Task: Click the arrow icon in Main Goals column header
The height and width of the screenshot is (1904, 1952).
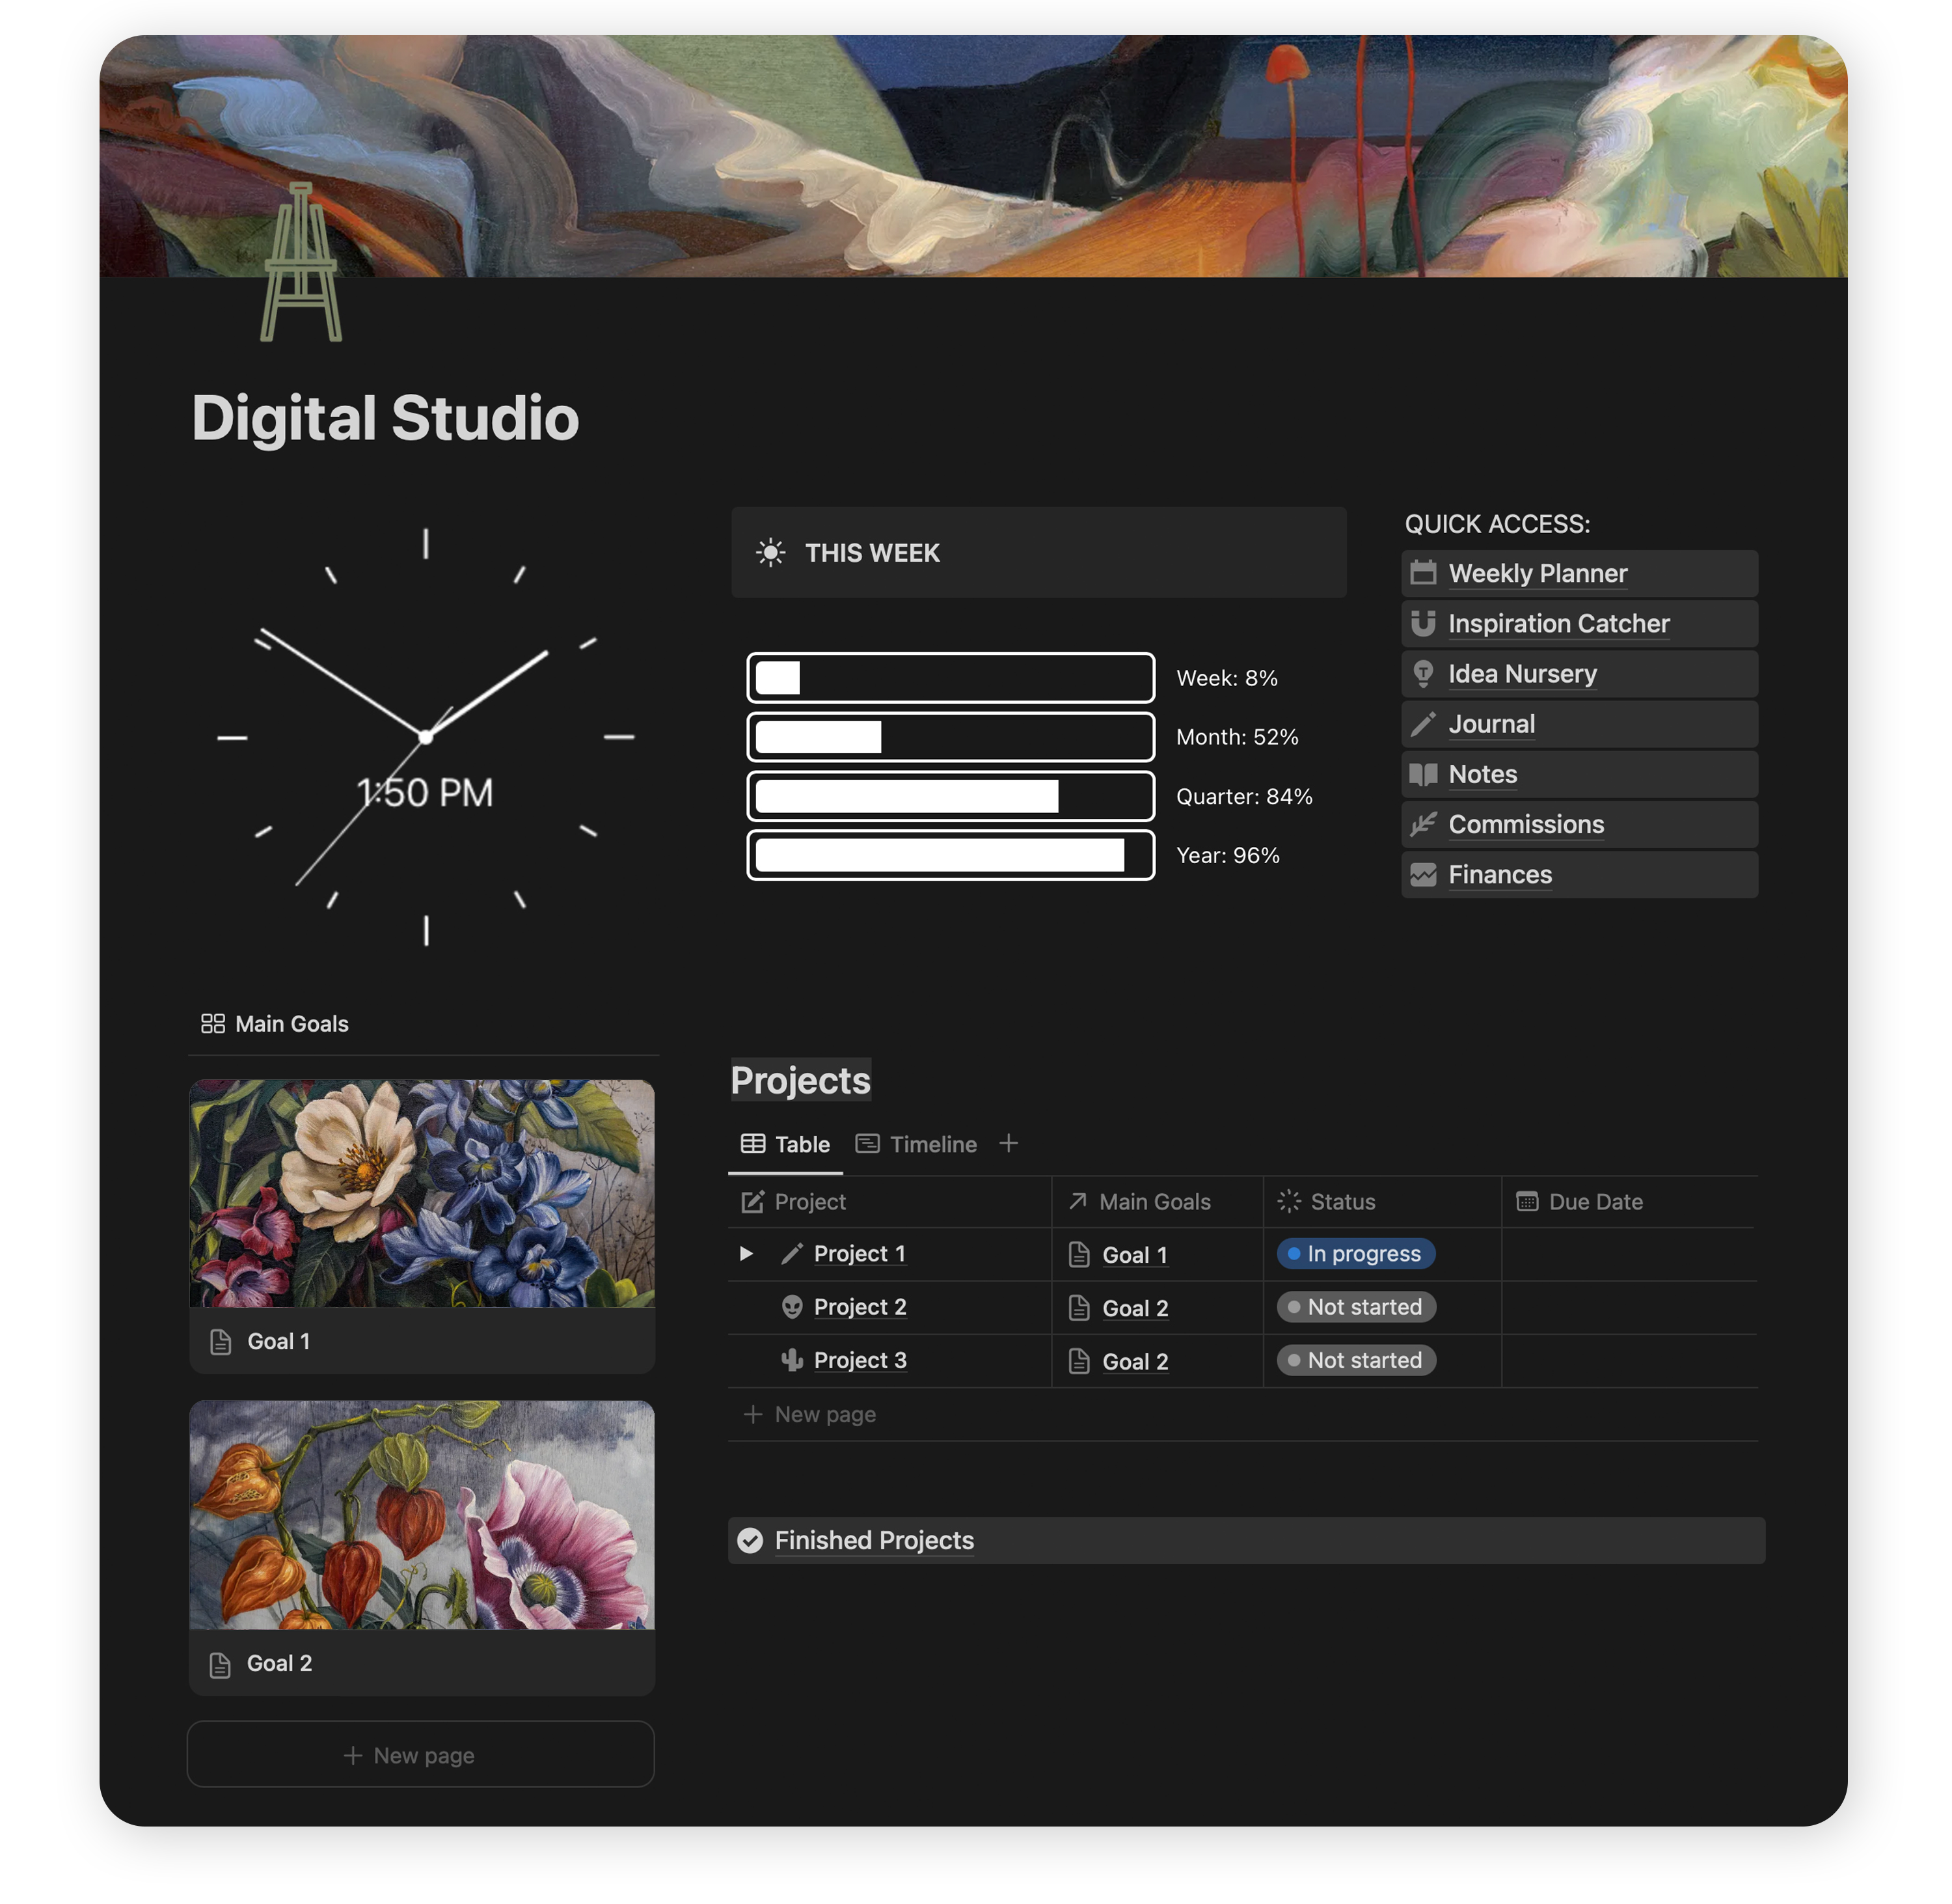Action: point(1076,1201)
